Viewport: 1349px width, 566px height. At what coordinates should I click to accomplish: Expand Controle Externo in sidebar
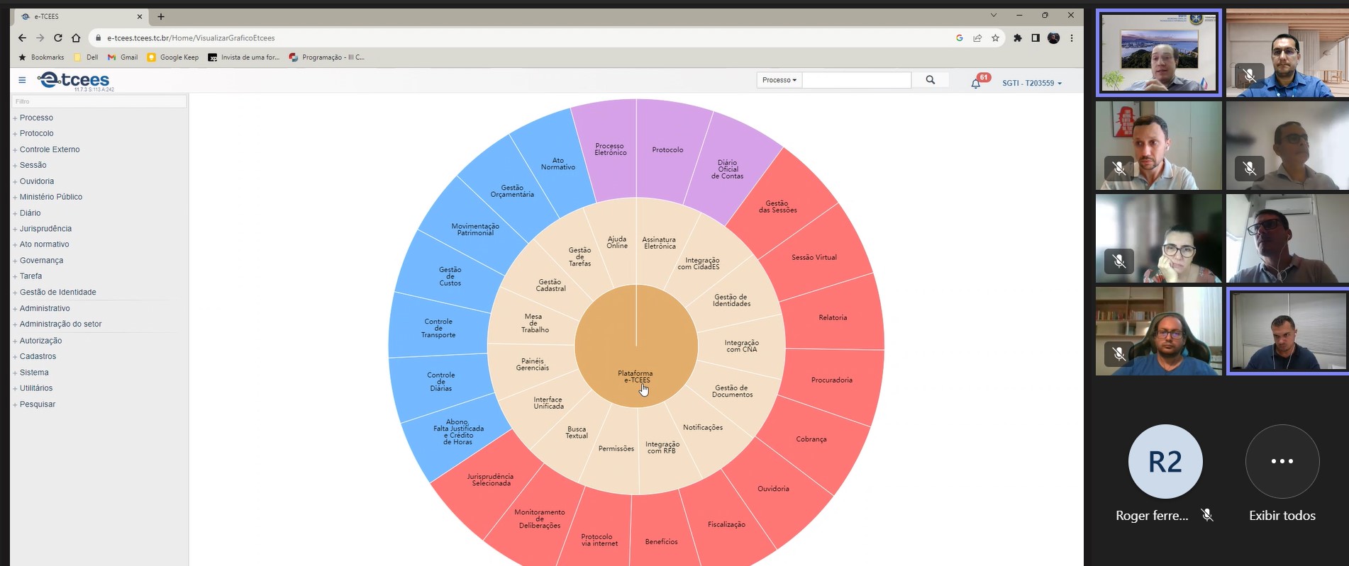pos(50,149)
